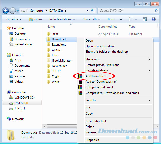Open the Apps library
The image size is (161, 144).
tap(15, 60)
